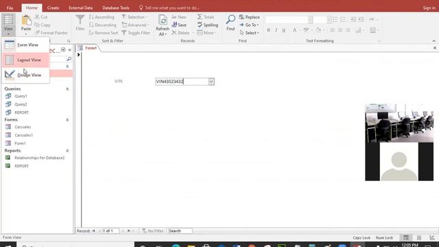This screenshot has height=247, width=439.
Task: Open the More records dropdown
Action: coord(206,33)
